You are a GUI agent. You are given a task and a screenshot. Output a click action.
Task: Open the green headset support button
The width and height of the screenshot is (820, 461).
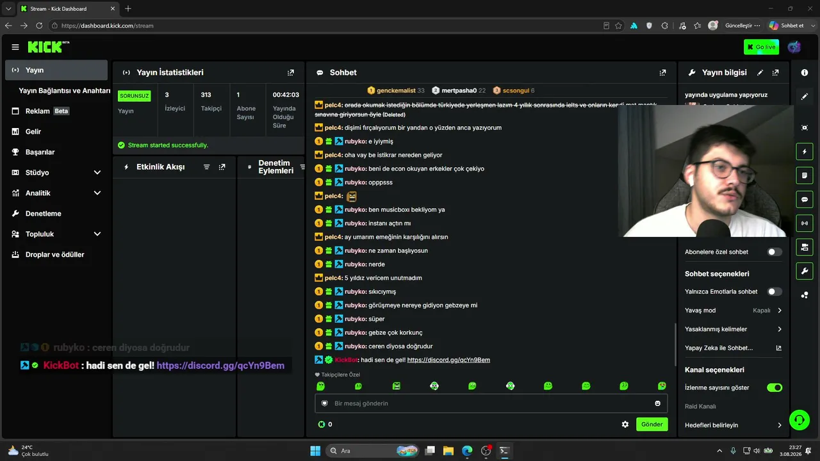point(799,421)
